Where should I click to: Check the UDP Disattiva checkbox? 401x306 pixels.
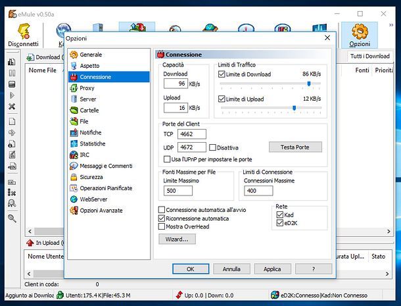pos(212,147)
